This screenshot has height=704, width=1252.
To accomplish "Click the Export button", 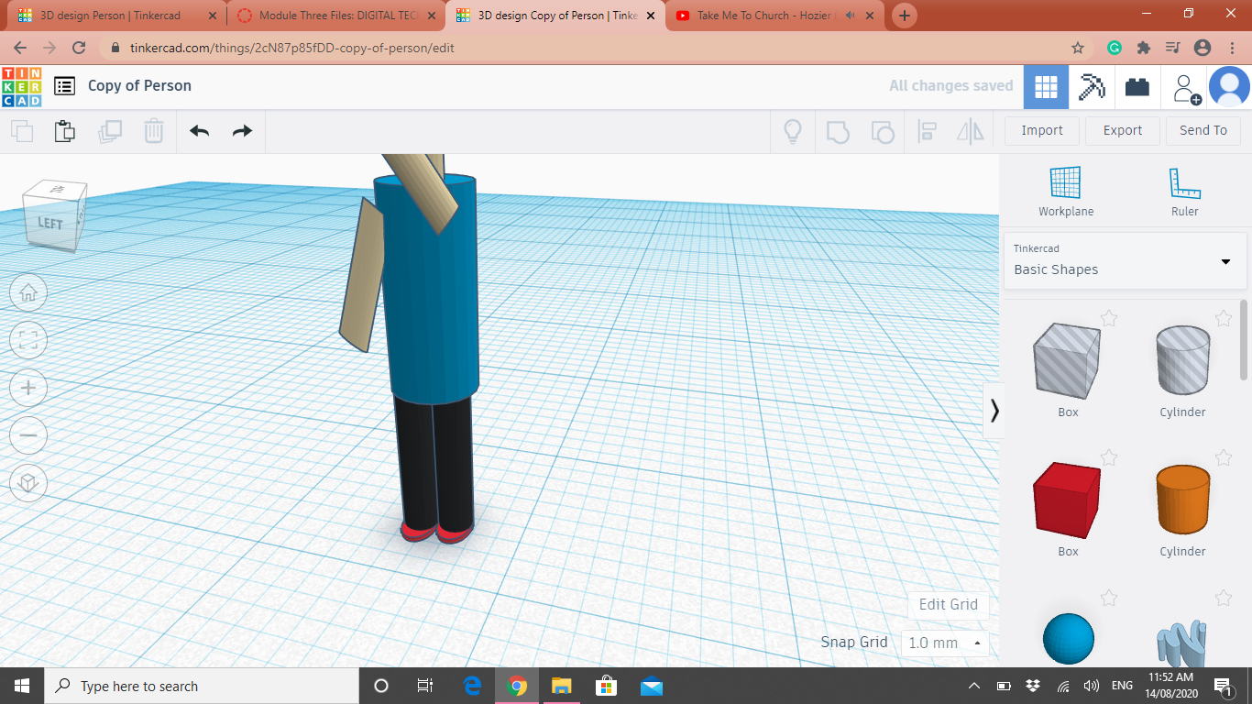I will (x=1123, y=130).
